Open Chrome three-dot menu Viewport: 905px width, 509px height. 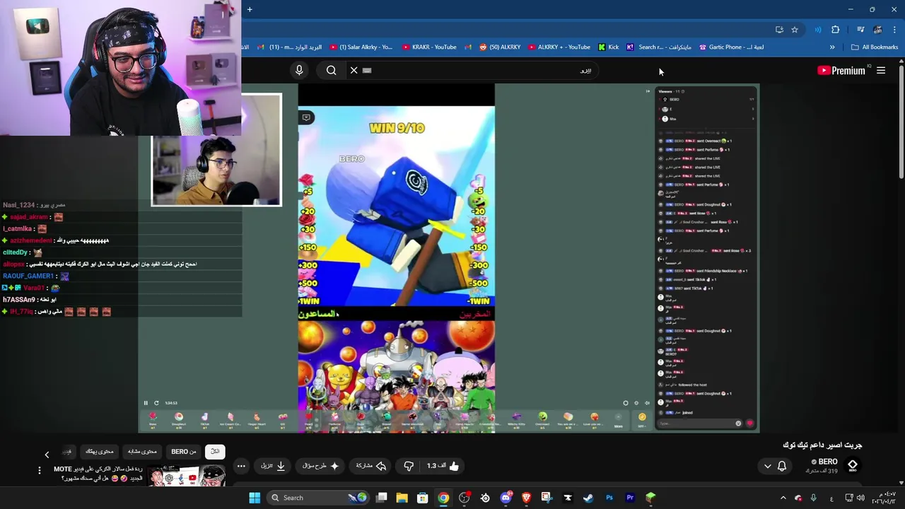click(893, 30)
